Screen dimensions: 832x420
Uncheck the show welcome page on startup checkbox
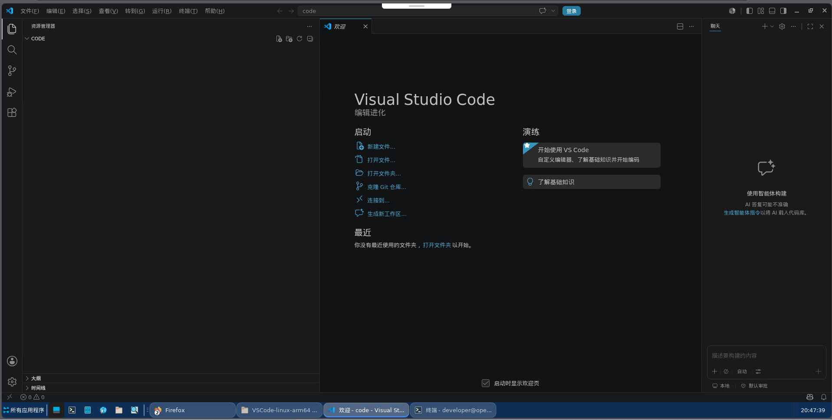click(486, 383)
